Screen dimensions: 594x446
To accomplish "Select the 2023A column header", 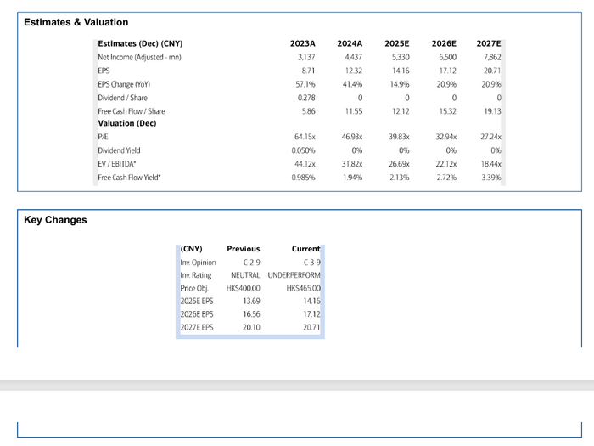I will (303, 43).
